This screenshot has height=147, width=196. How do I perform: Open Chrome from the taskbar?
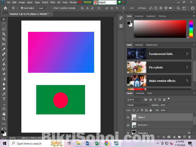click(x=107, y=143)
